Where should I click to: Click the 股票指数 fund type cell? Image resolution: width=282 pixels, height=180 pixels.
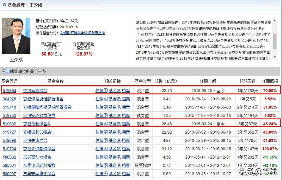(143, 165)
